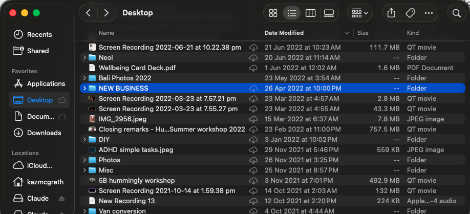Image resolution: width=470 pixels, height=214 pixels.
Task: Open Applications in the sidebar
Action: [39, 83]
